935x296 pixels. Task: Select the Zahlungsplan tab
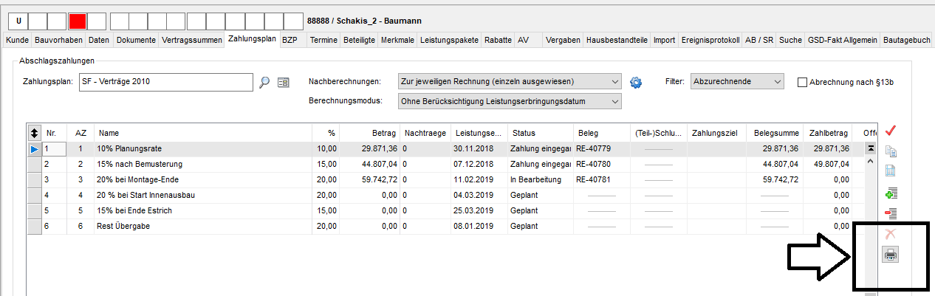(251, 38)
